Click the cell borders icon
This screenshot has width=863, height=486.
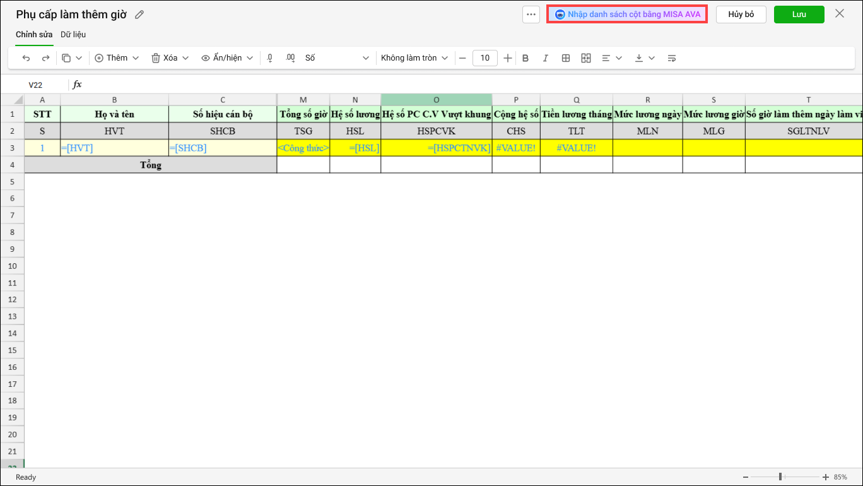point(566,58)
